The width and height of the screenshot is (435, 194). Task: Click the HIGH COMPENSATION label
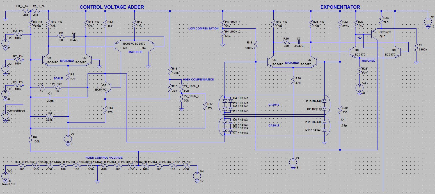point(198,80)
